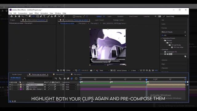Screen dimensions: 197x111
Task: Select the Type text tool
Action: [44, 16]
